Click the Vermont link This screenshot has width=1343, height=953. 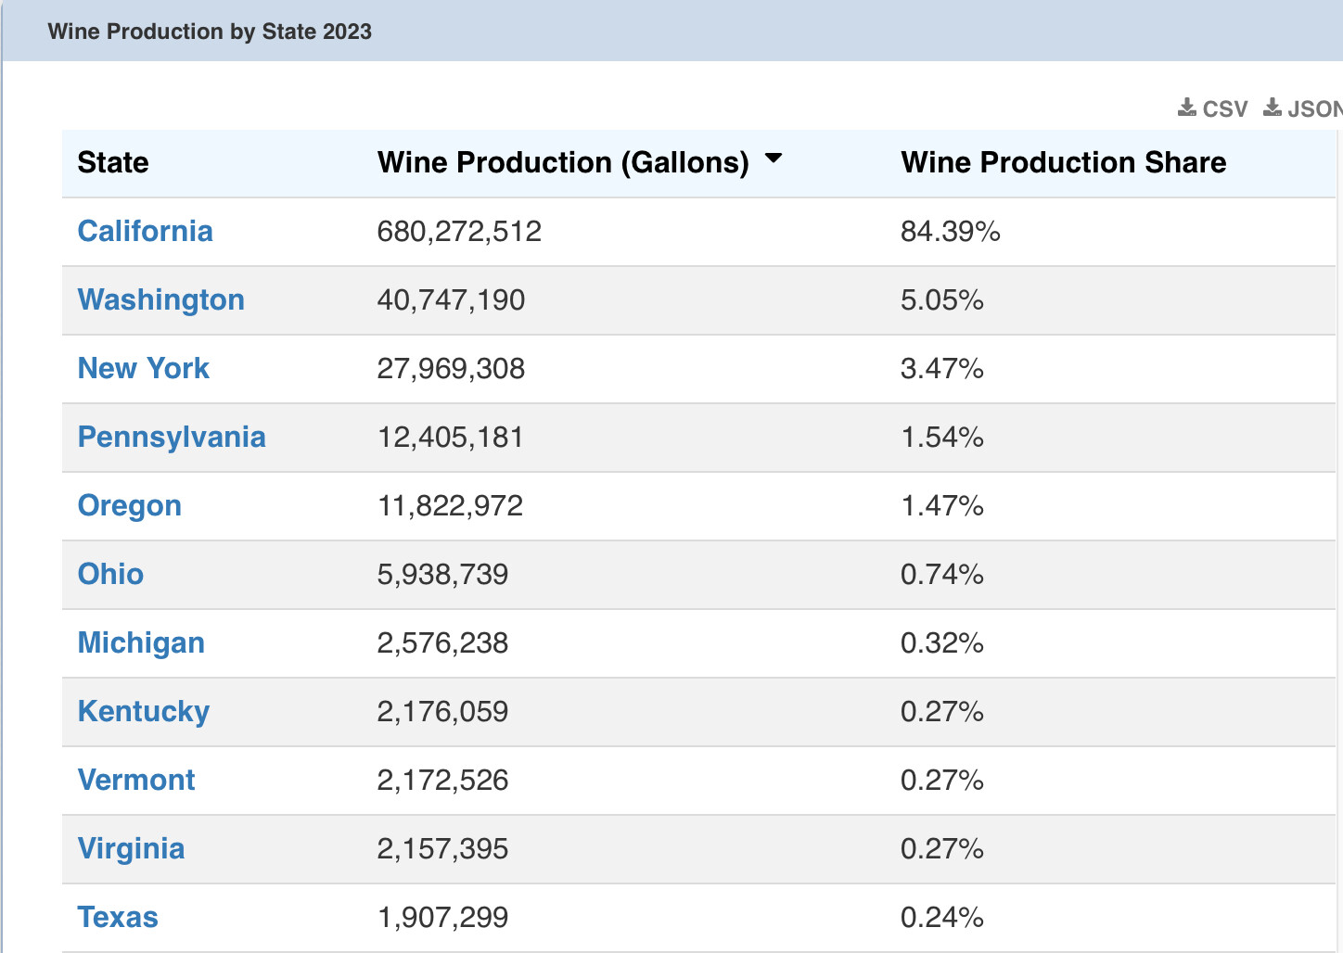[136, 780]
